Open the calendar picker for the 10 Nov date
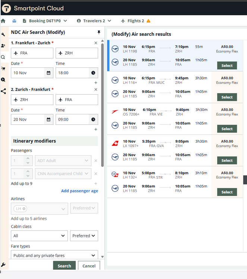Viewport: 247px width, 279px height. tap(49, 73)
